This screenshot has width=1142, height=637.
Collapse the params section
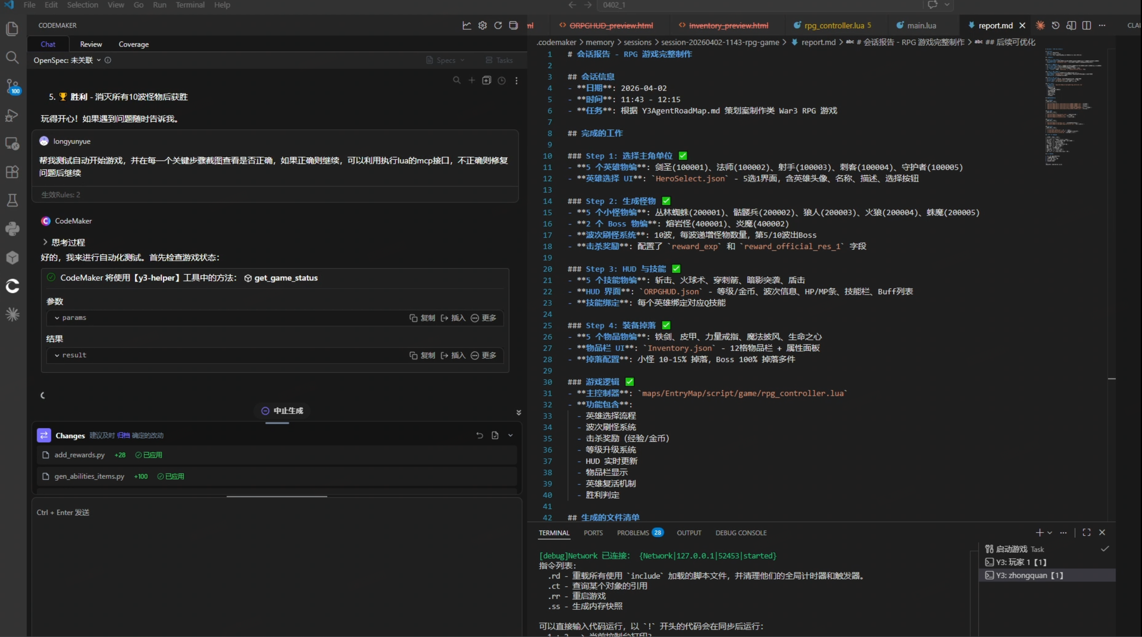pos(57,318)
